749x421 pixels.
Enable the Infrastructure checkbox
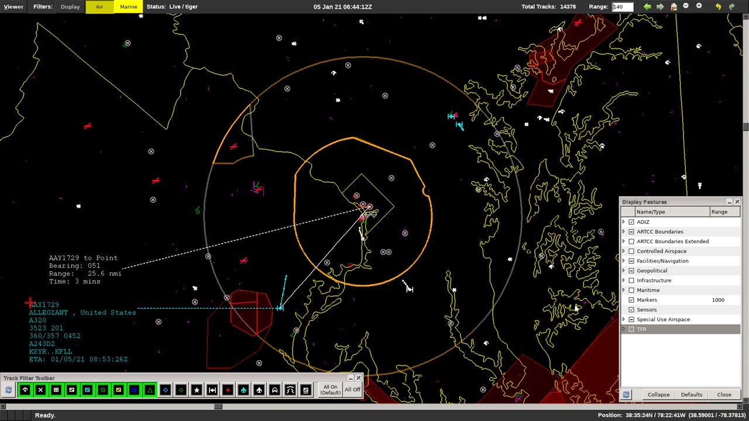[631, 281]
